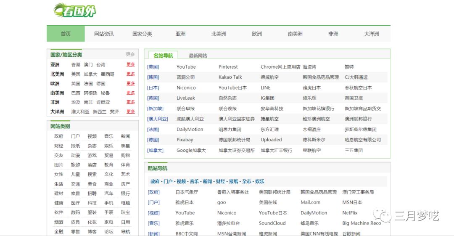Image resolution: width=454 pixels, height=236 pixels.
Task: Expand 更多 for the 非洲 row
Action: [x=131, y=102]
